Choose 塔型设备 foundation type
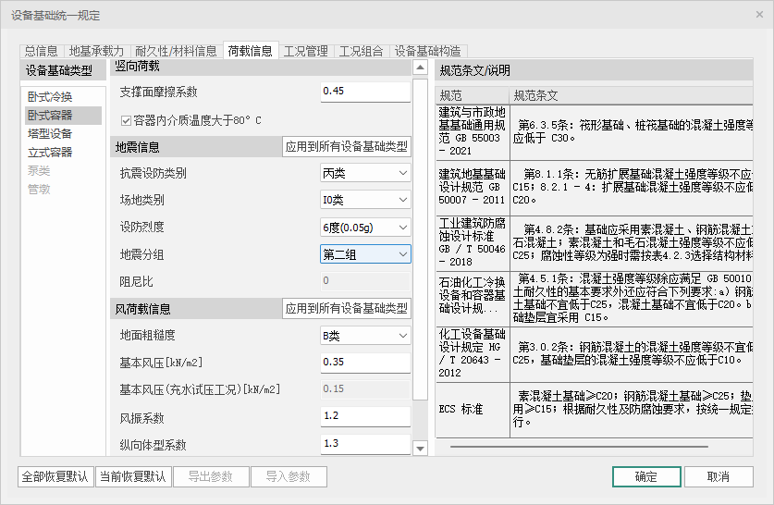This screenshot has width=774, height=505. (x=63, y=134)
